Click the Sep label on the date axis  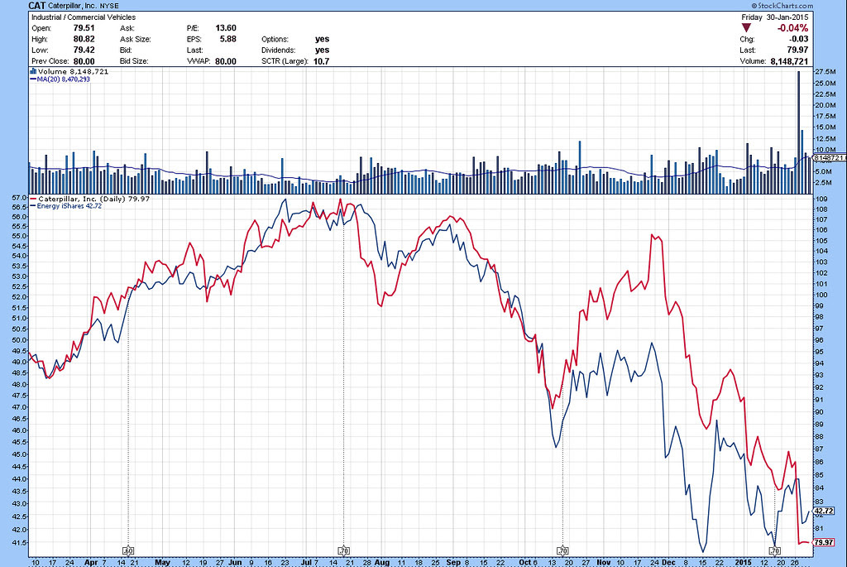click(x=453, y=562)
